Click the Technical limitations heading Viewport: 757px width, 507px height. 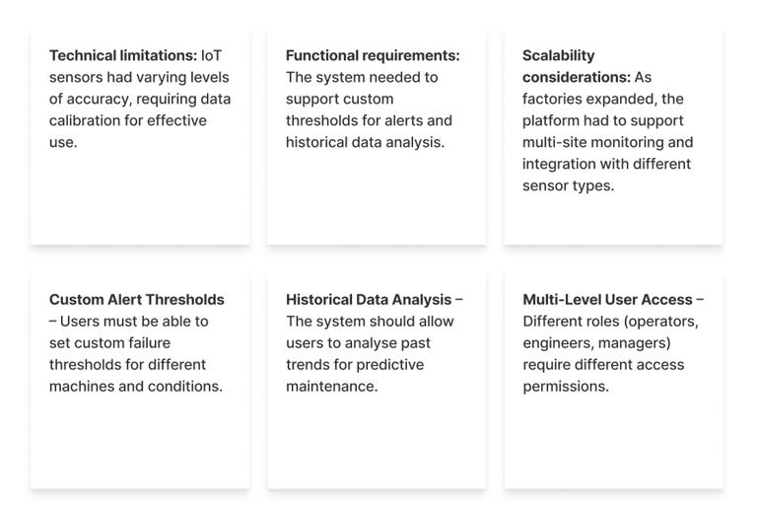122,56
